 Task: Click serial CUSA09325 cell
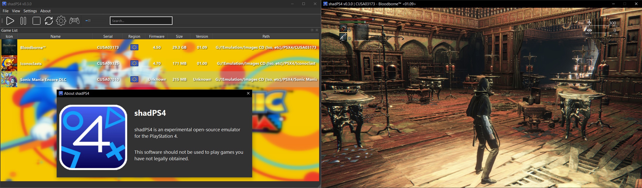coord(108,63)
